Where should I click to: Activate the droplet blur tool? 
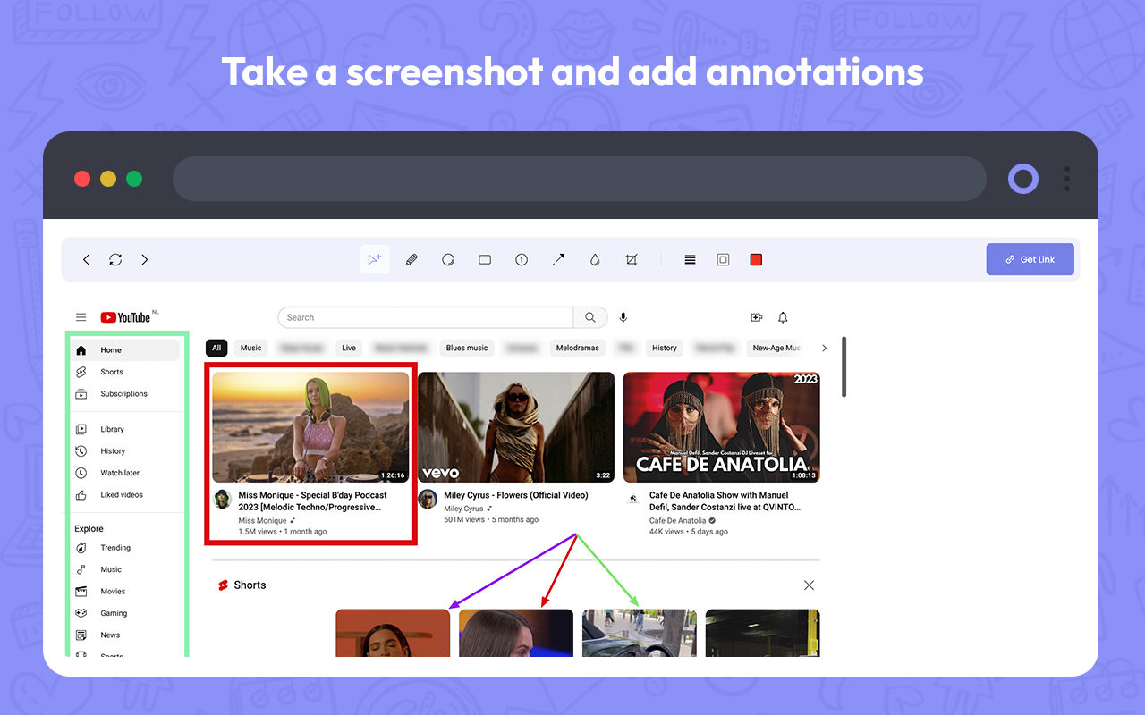[x=595, y=260]
